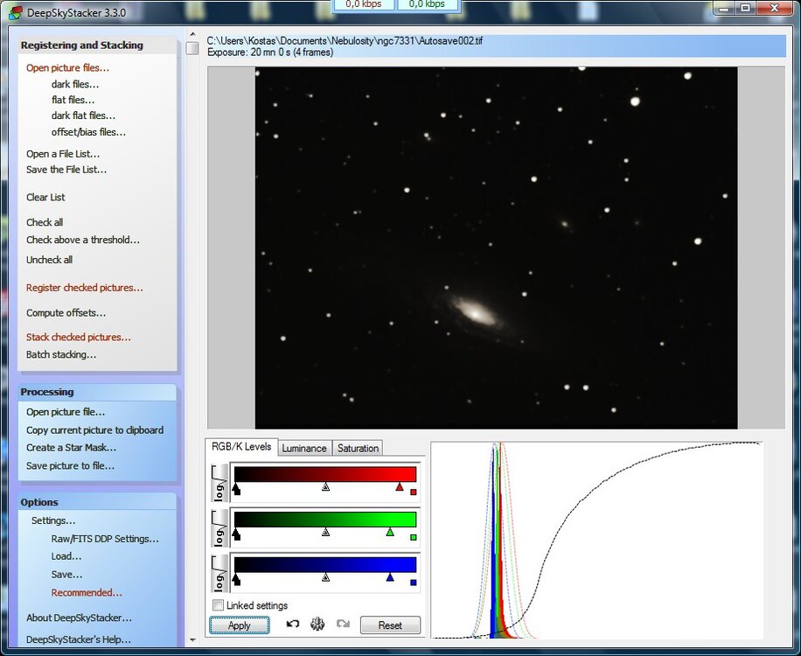Click the undo arrow icon beside Apply
Image resolution: width=801 pixels, height=656 pixels.
tap(293, 625)
